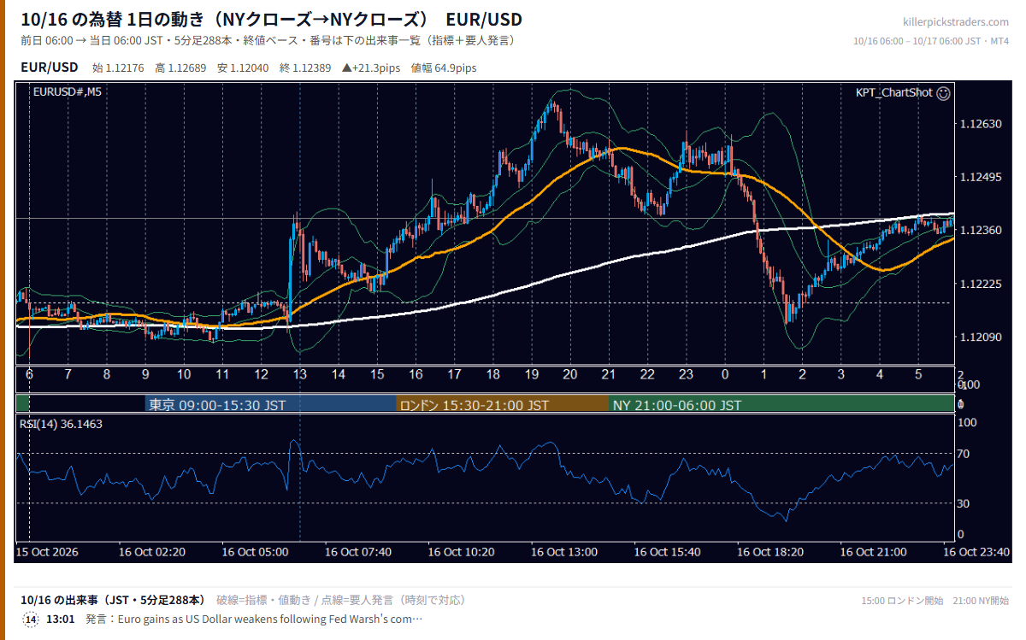Screen dimensions: 1026x640
Task: Click the 1.12630 price axis label
Action: click(980, 125)
